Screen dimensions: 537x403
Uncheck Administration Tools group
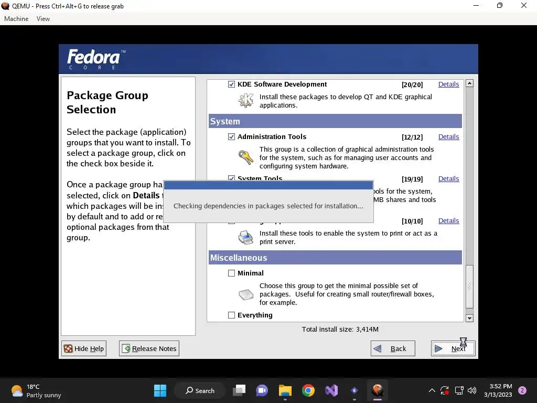(231, 137)
